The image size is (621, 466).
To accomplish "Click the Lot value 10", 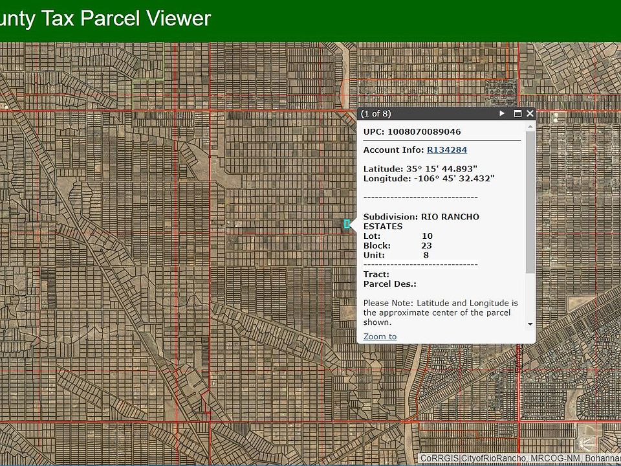I will (x=427, y=236).
